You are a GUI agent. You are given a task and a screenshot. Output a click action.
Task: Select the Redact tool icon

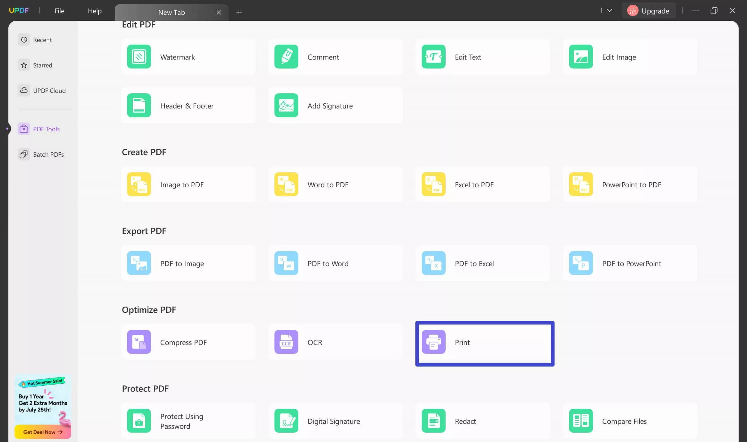click(433, 421)
